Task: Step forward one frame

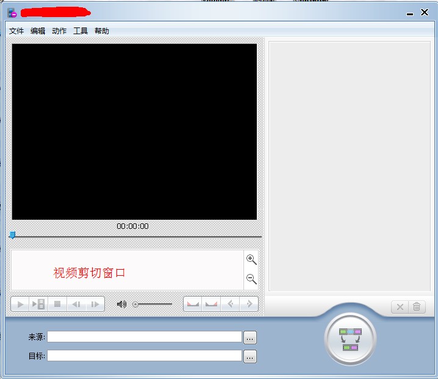Action: click(x=95, y=304)
